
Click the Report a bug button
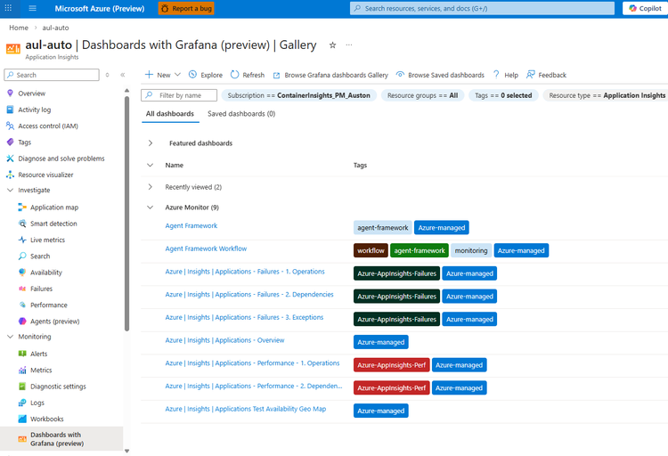point(186,8)
